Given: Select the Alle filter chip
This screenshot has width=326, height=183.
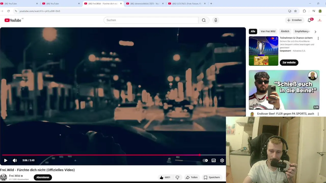Looking at the screenshot, I should click(x=253, y=31).
